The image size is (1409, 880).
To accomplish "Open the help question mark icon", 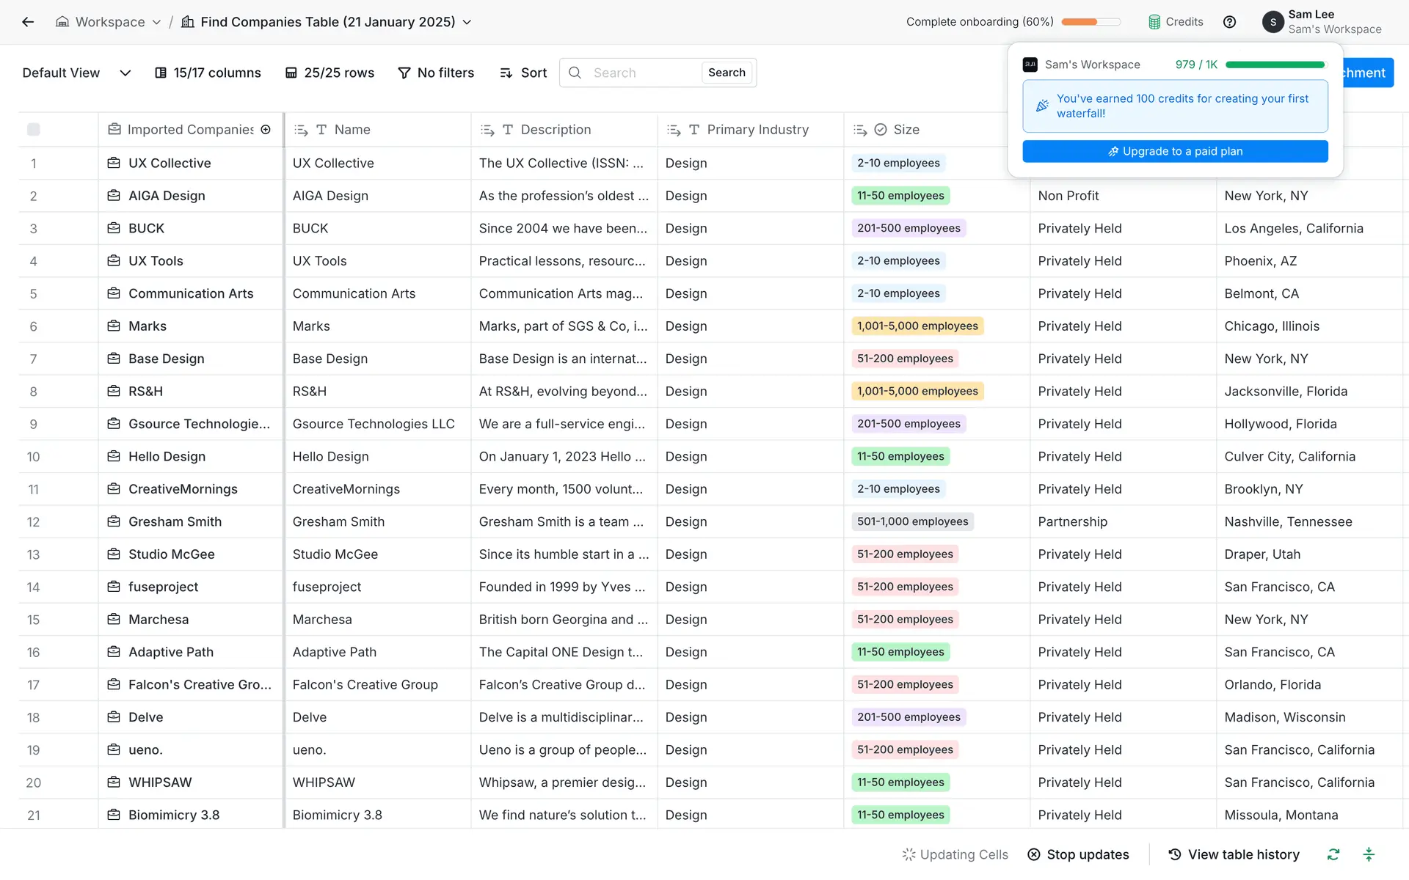I will (1229, 22).
